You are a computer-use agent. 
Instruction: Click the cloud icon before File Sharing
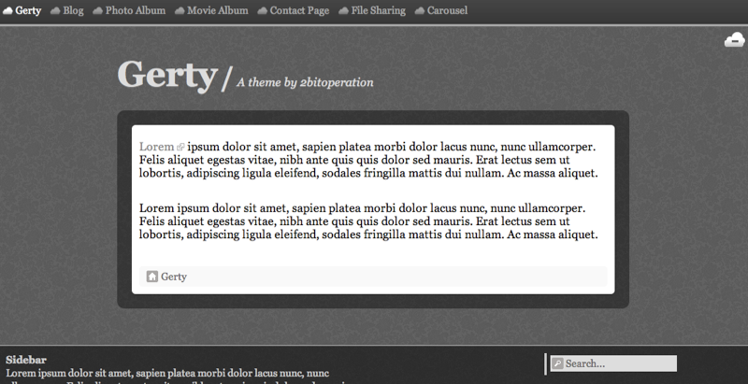(344, 11)
